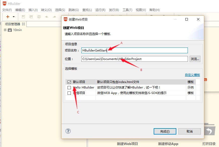Uncheck the 默认项目 template checkbox
The height and width of the screenshot is (147, 219).
70,82
